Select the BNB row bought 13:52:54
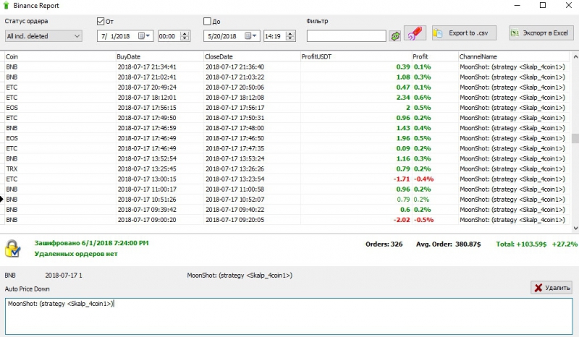 tap(287, 158)
